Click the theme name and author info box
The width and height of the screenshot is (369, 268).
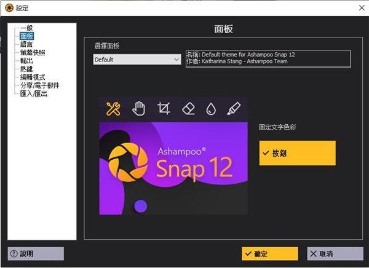268,59
